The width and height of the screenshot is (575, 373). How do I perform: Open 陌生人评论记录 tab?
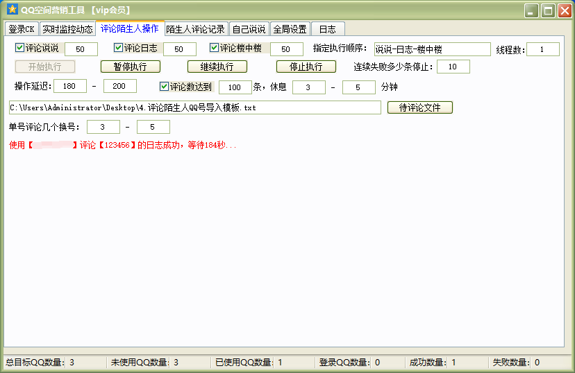(x=195, y=29)
